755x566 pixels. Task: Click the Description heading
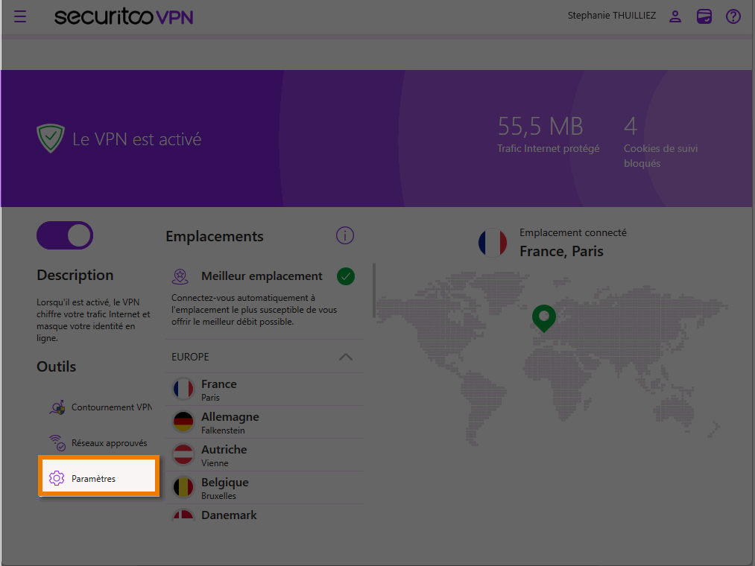[x=75, y=276]
